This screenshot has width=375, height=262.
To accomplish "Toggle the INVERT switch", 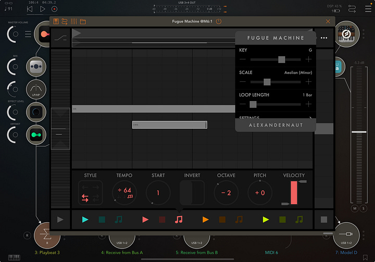I will click(x=192, y=193).
